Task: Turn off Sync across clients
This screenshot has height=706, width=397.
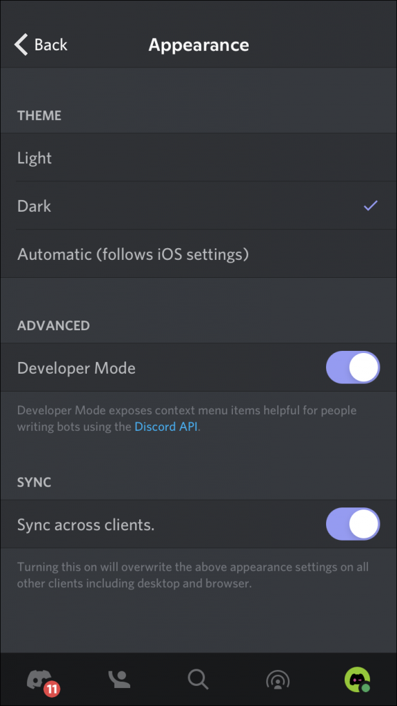Action: [x=352, y=524]
